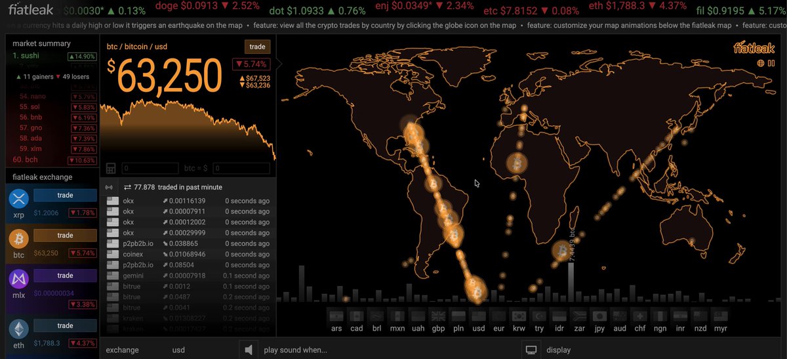Select the usd currency flag

click(x=479, y=316)
